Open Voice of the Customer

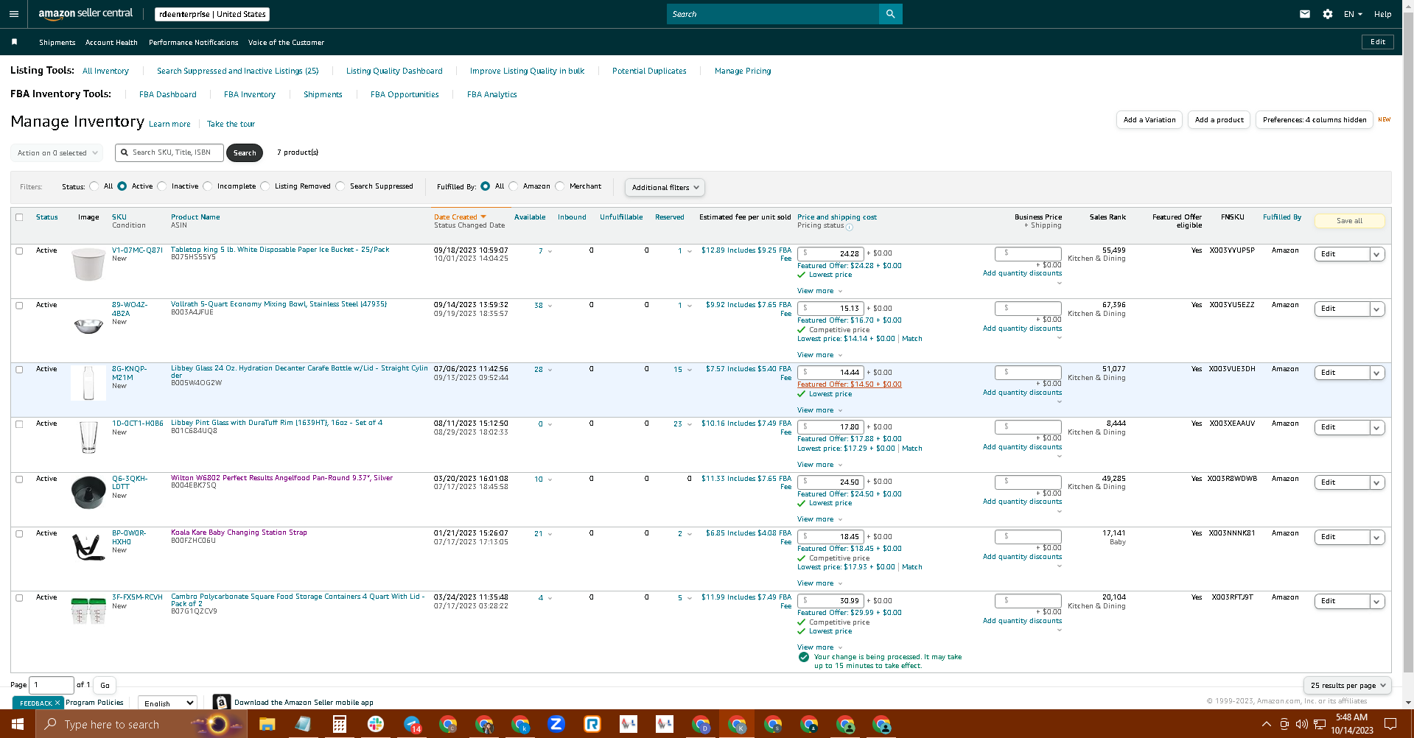coord(286,43)
